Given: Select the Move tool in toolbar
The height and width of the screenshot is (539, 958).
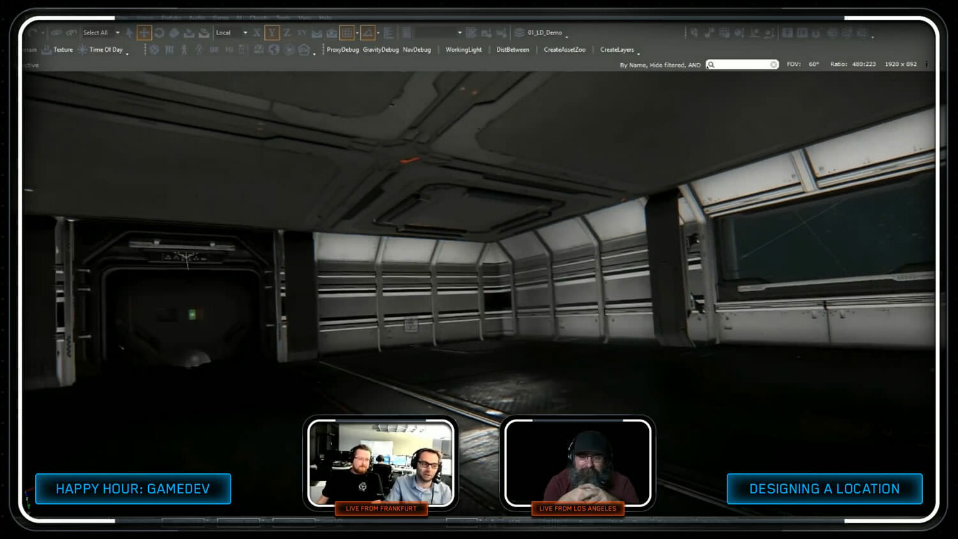Looking at the screenshot, I should 144,33.
